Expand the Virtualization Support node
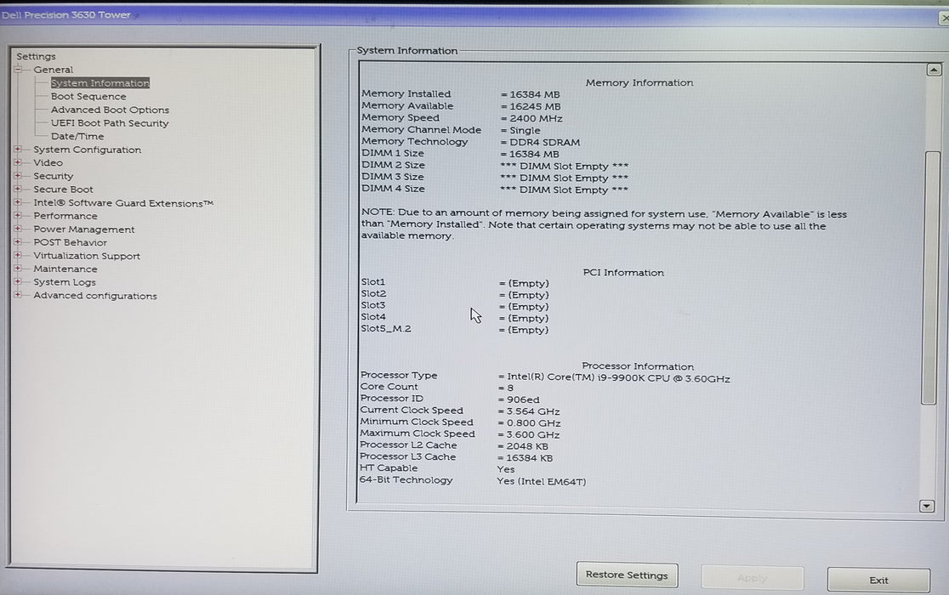Screen dimensions: 949x595 pyautogui.click(x=18, y=255)
